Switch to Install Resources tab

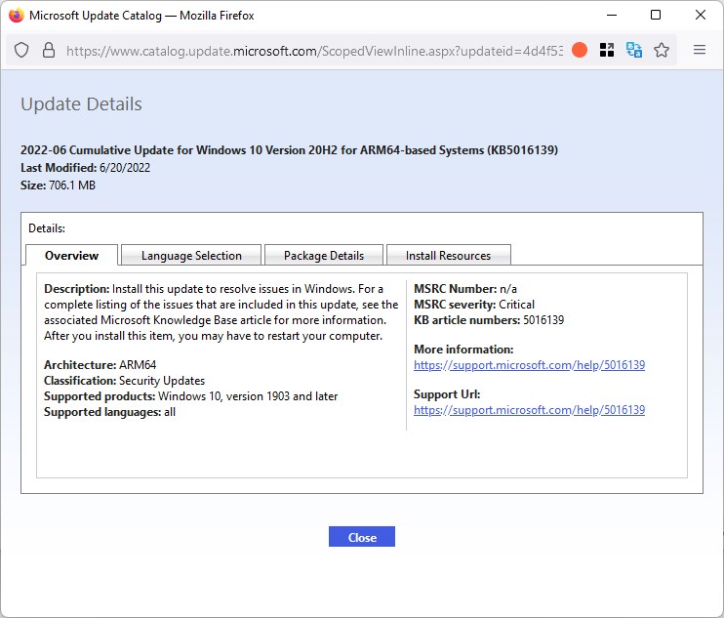[x=448, y=255]
